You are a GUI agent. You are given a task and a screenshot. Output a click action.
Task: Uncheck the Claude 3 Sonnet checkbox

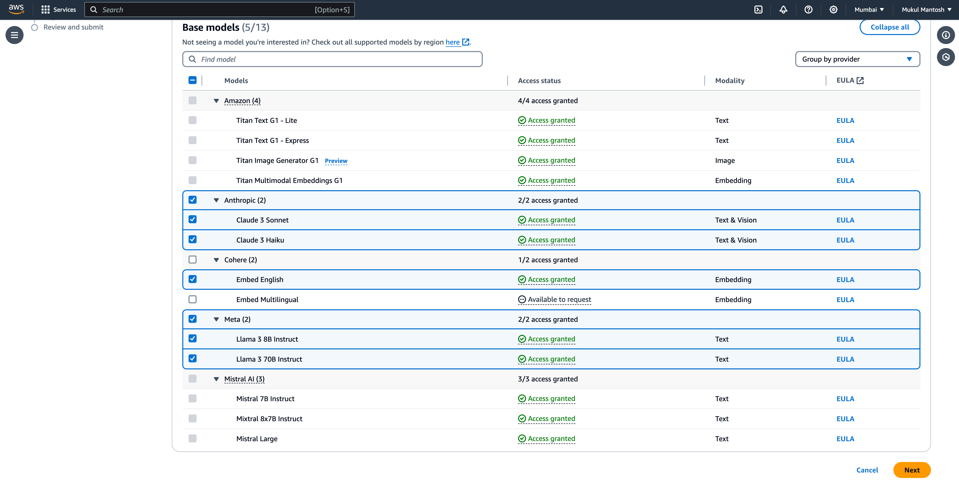(x=193, y=219)
